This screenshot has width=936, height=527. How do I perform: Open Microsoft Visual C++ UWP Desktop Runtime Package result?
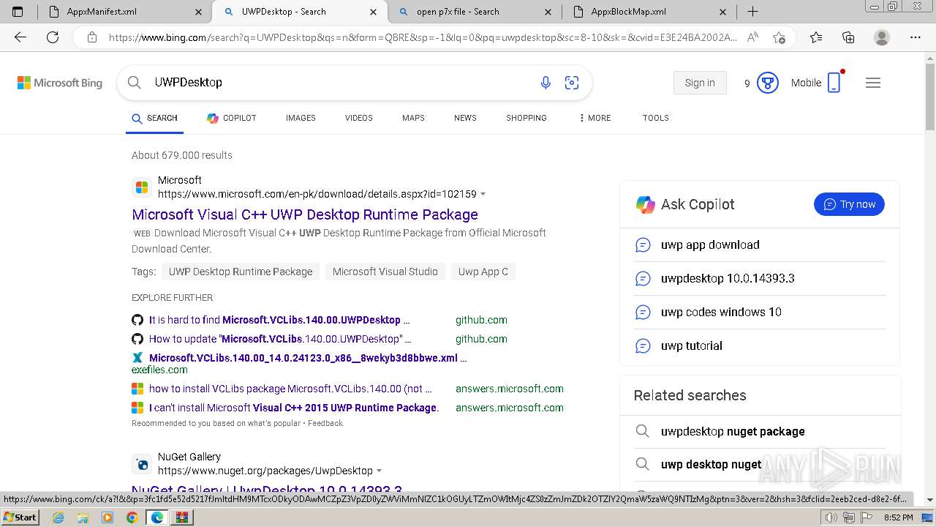point(305,214)
